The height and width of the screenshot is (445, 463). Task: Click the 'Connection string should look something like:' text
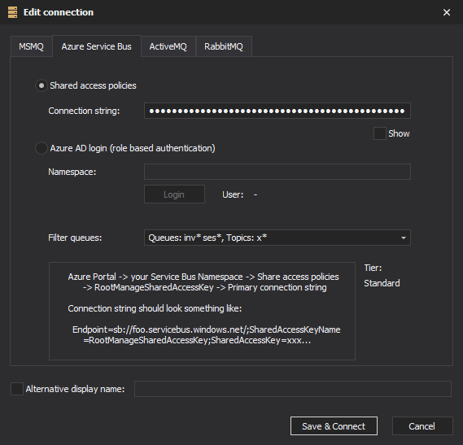(x=155, y=308)
